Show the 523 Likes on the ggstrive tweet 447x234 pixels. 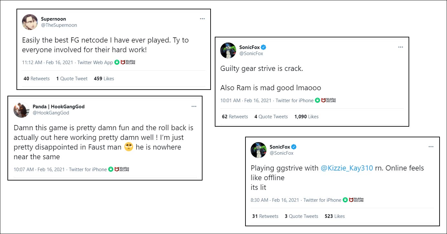coord(335,216)
